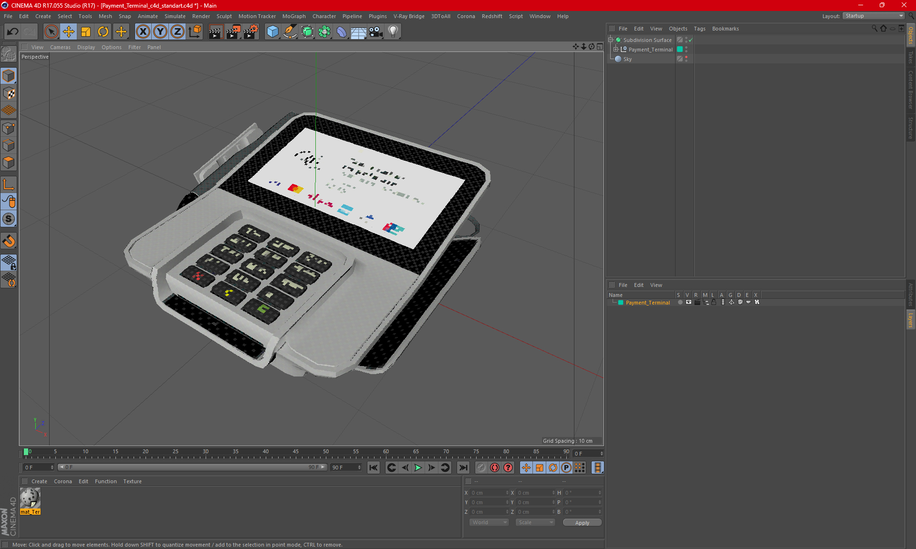The height and width of the screenshot is (549, 916).
Task: Collapse the Subdivision Surface tree node
Action: coord(611,40)
